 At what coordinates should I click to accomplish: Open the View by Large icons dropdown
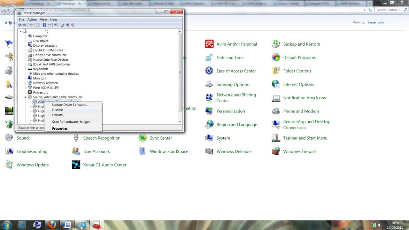[x=377, y=22]
